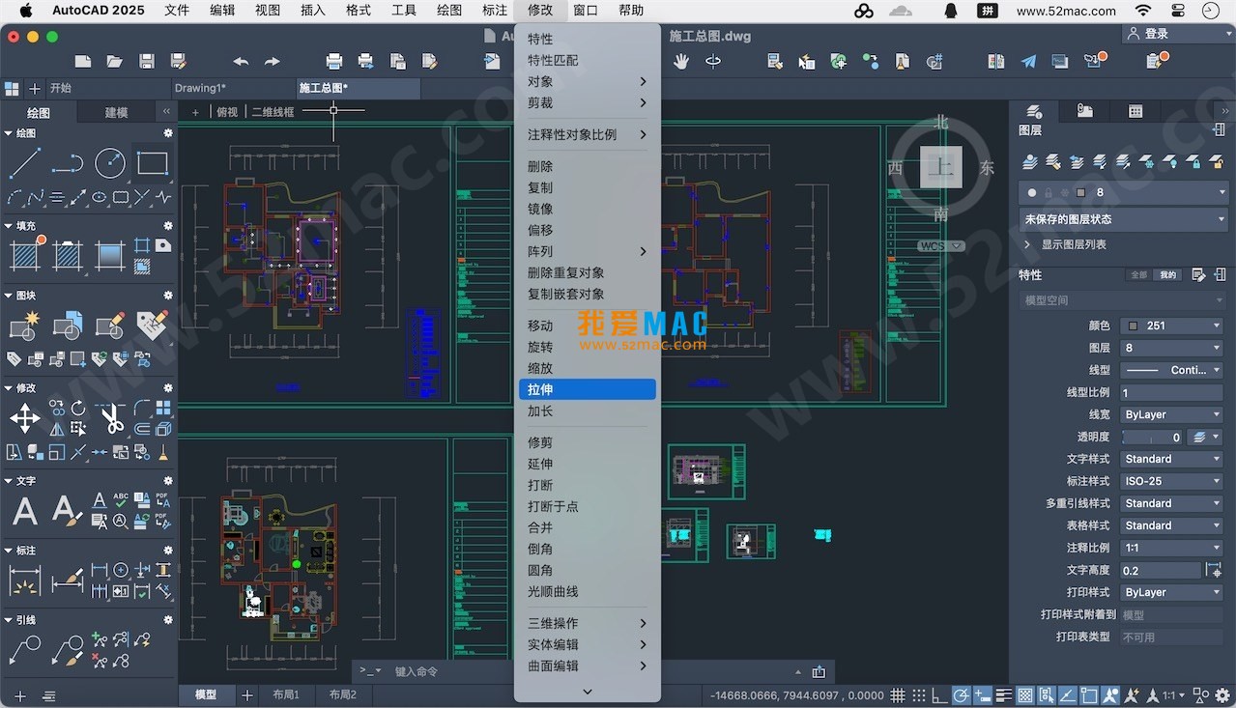The width and height of the screenshot is (1236, 708).
Task: Select the Move tool in the modify panel
Action: pos(23,417)
